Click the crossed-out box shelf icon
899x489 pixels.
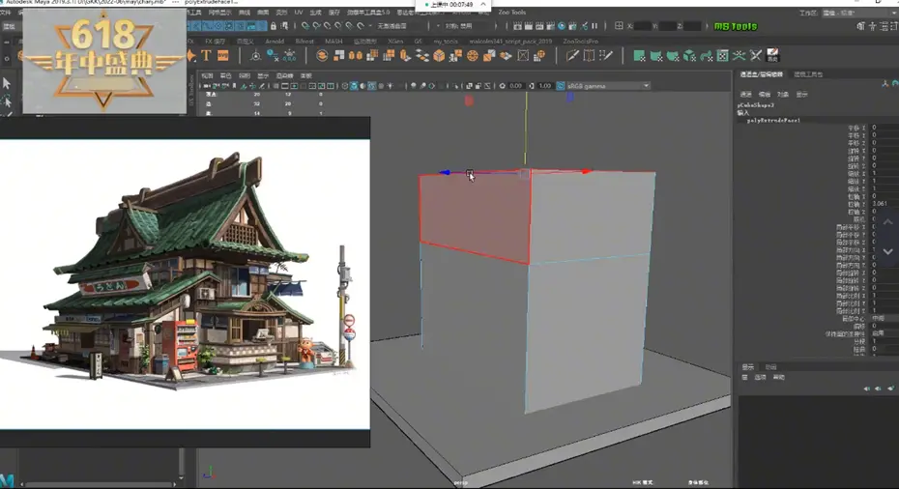coord(523,55)
